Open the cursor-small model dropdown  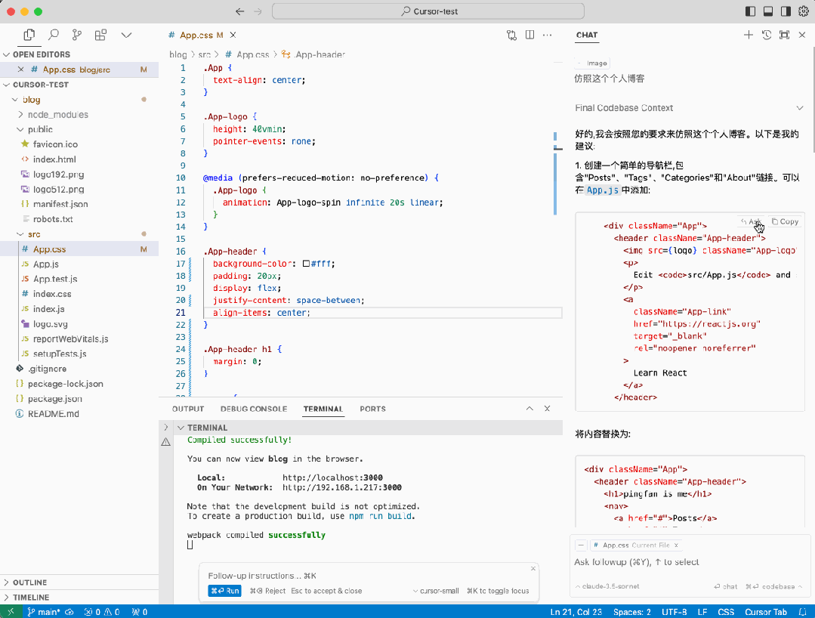436,591
